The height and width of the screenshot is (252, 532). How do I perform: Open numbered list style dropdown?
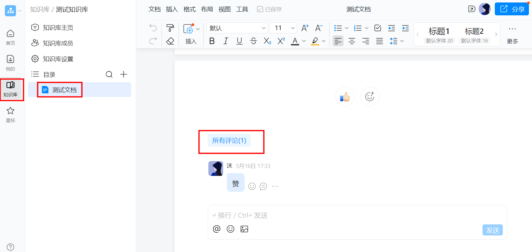point(367,28)
